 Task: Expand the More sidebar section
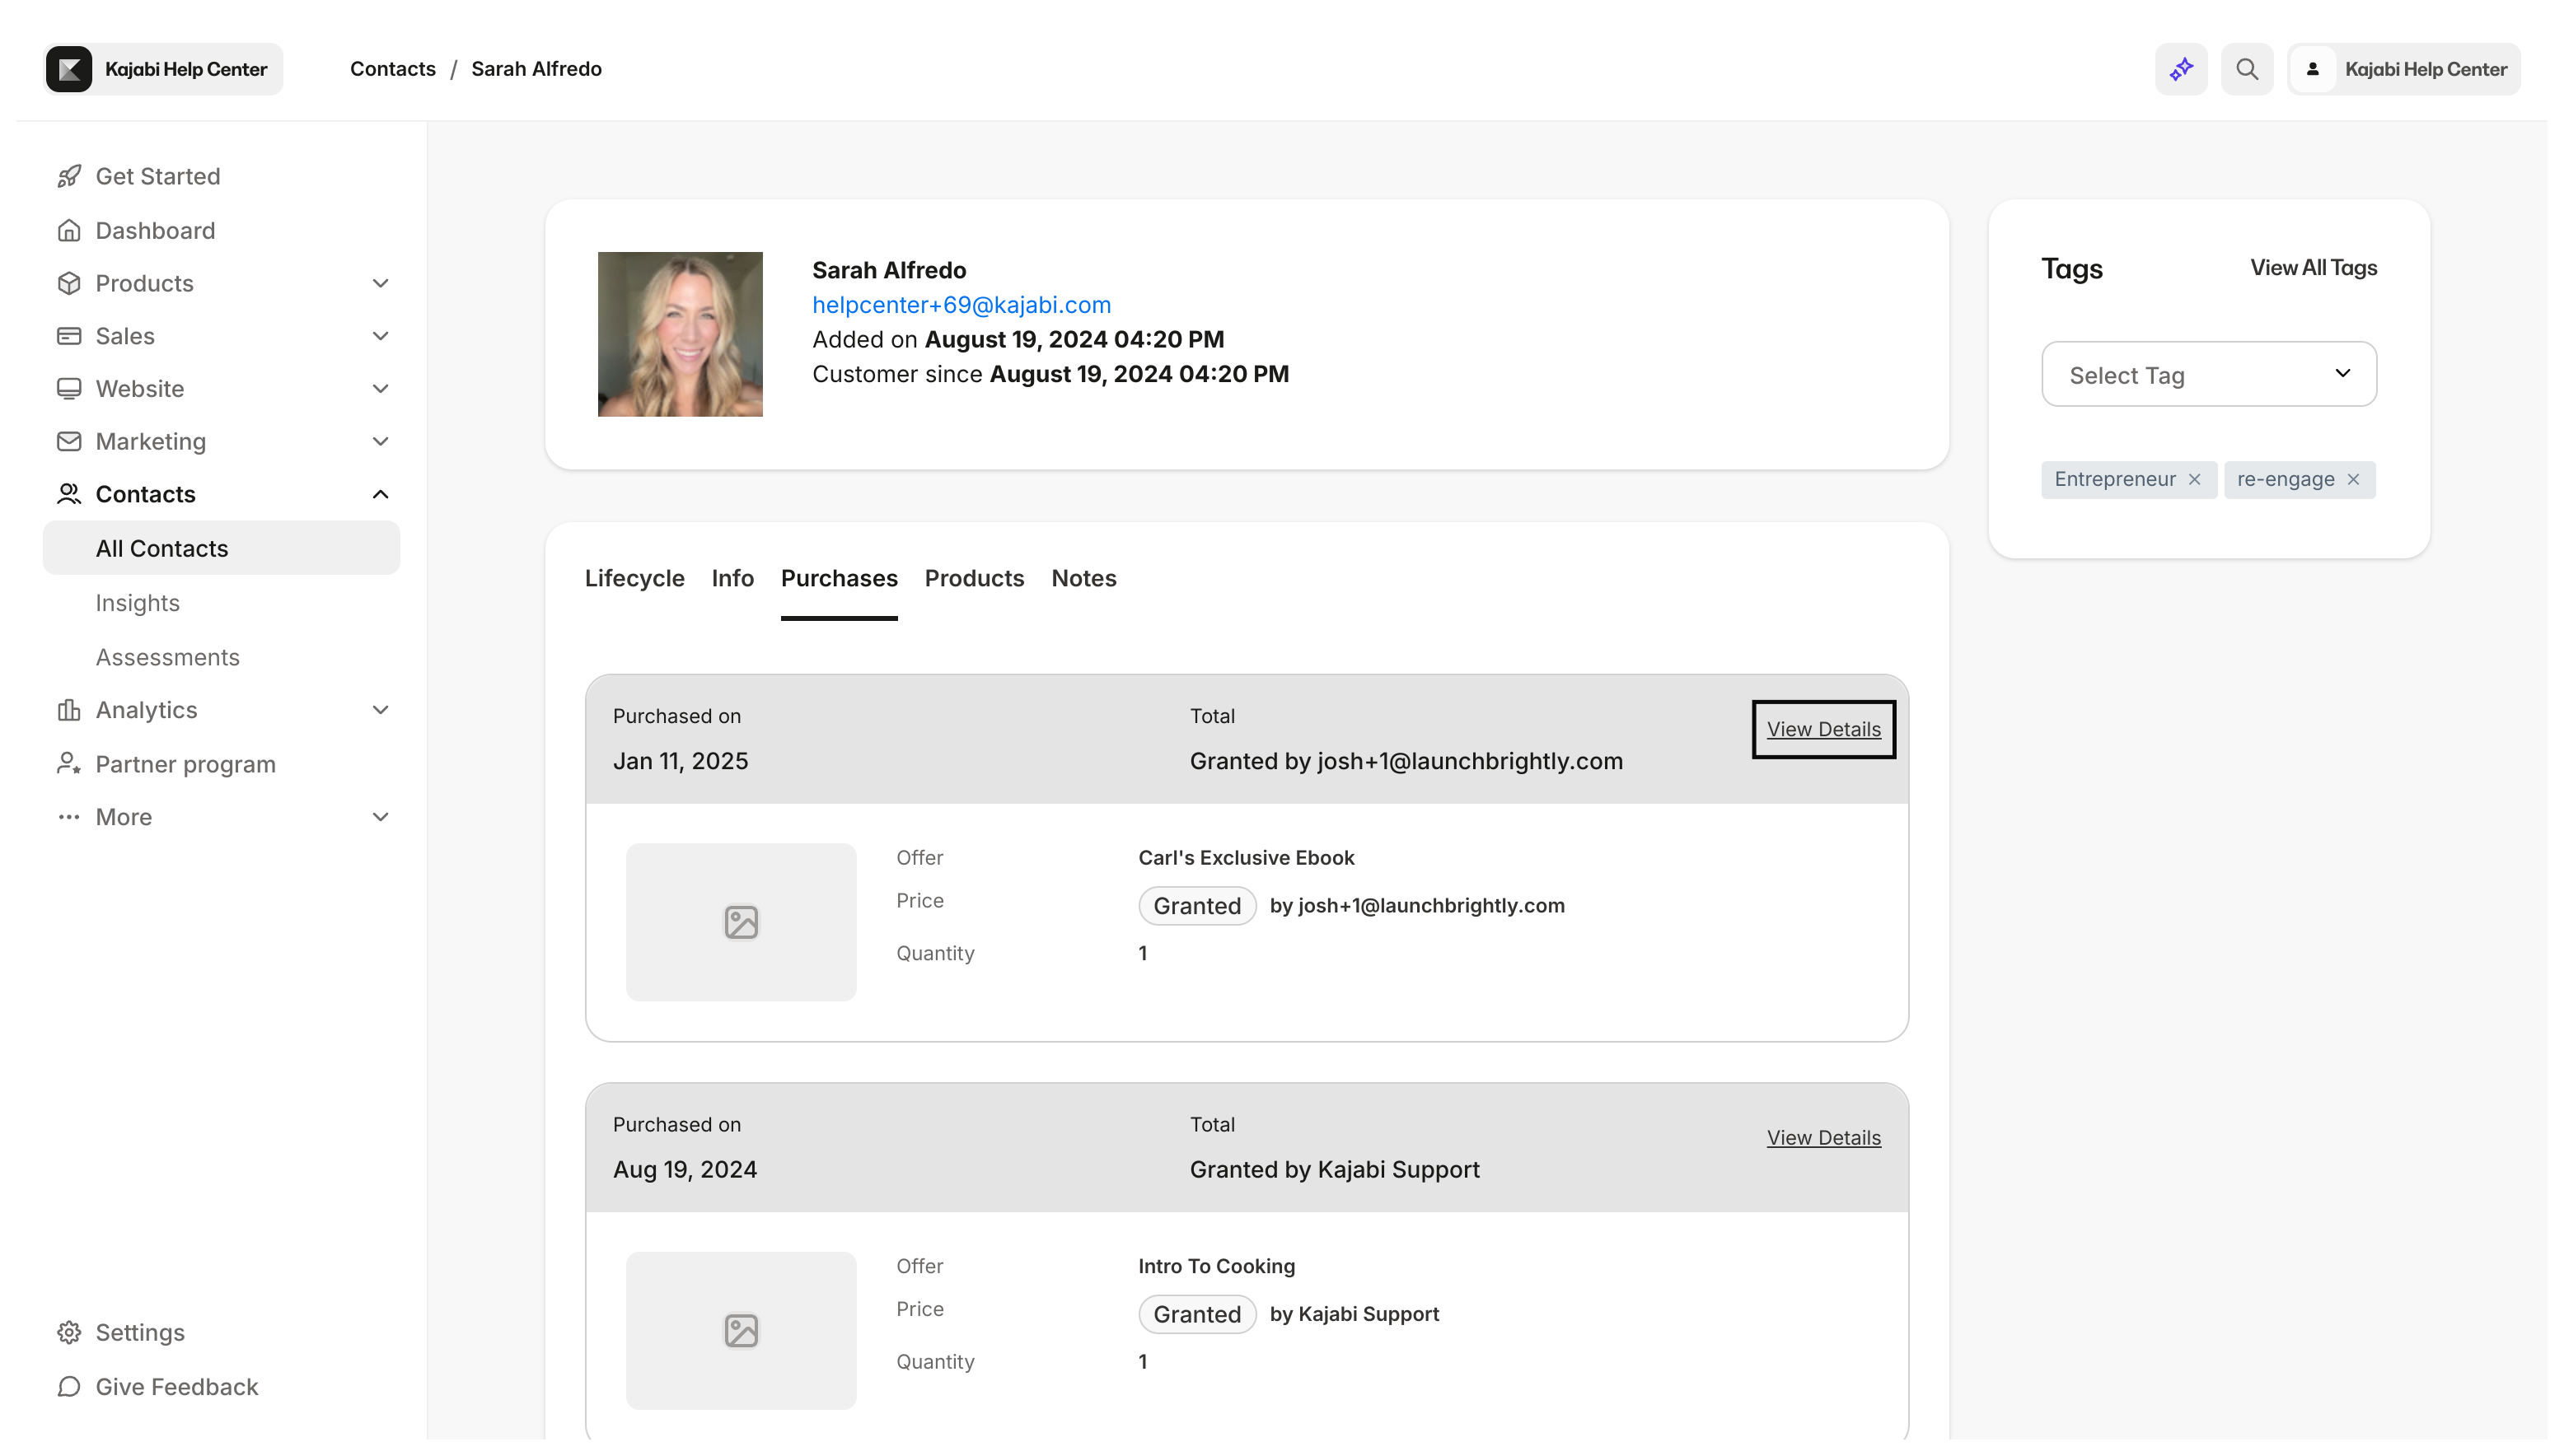click(x=380, y=817)
